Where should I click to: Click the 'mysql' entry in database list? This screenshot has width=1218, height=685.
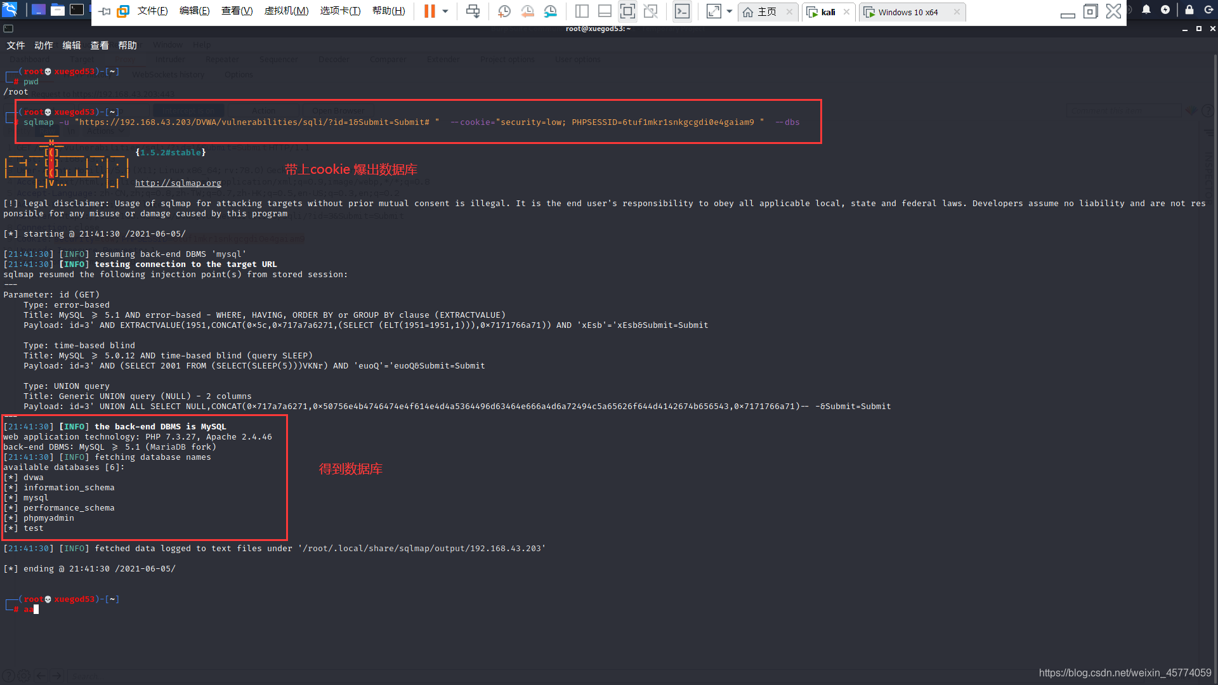36,498
